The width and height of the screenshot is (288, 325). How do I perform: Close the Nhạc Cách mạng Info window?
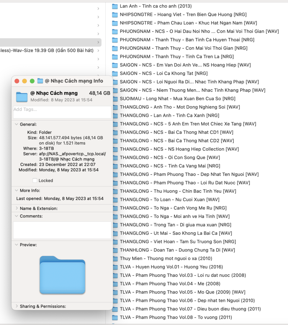[x=17, y=81]
